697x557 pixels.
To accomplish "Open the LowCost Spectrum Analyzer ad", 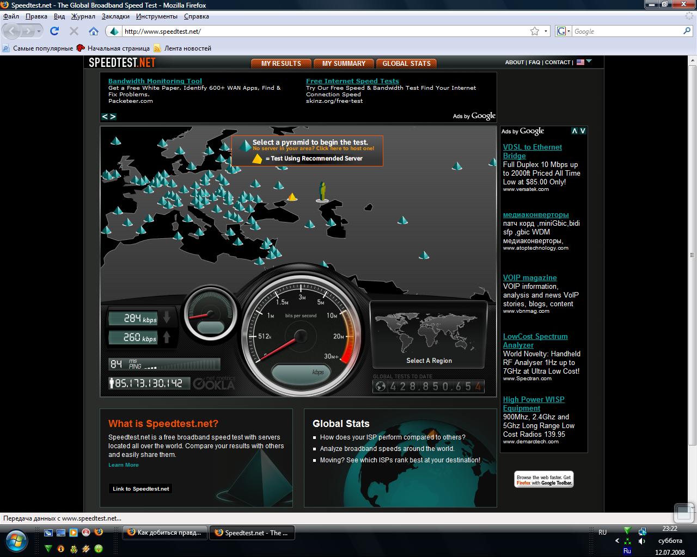I will [535, 341].
